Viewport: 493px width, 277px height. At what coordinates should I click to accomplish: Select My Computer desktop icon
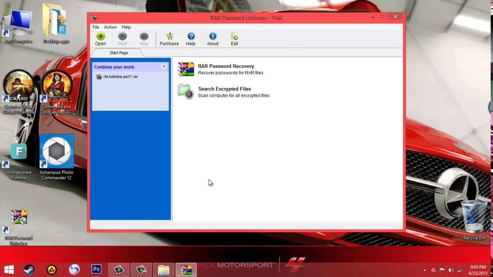pos(19,26)
